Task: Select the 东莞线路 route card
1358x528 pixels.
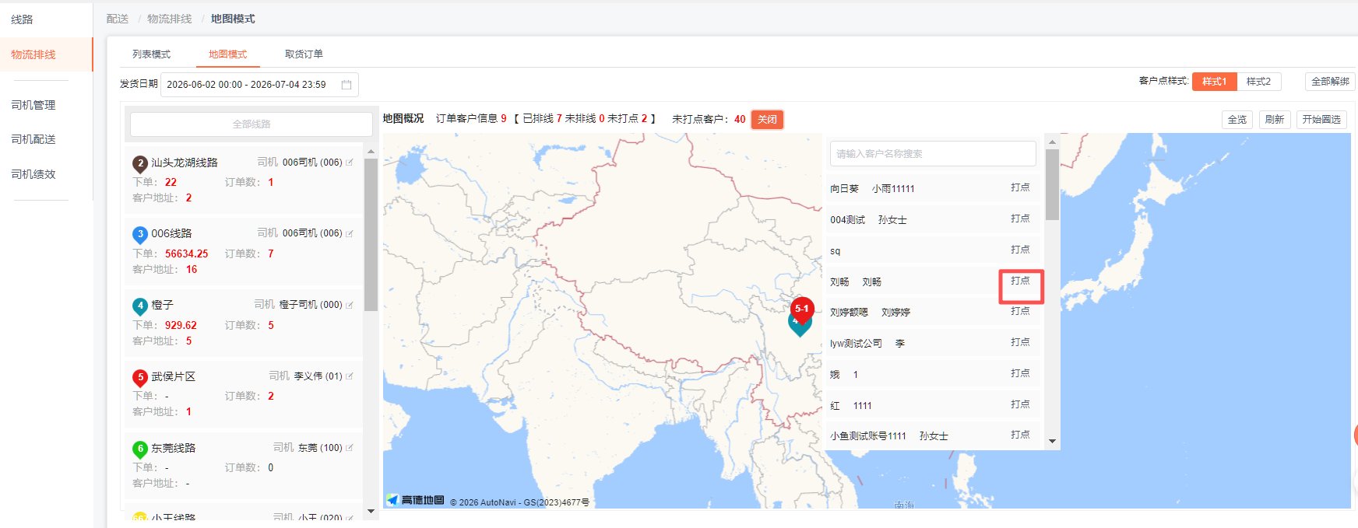Action: click(244, 466)
